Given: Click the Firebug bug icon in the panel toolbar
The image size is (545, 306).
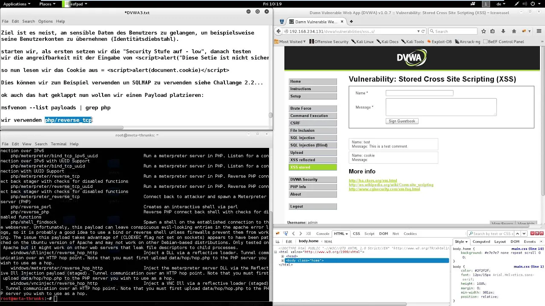Looking at the screenshot, I should 278,233.
